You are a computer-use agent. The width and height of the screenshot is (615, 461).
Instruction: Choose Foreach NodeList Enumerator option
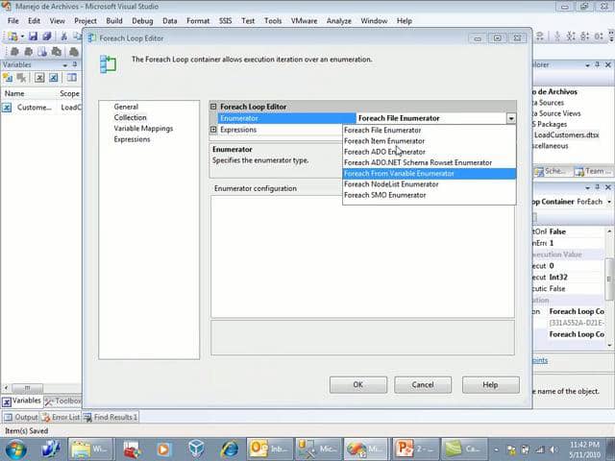click(430, 184)
